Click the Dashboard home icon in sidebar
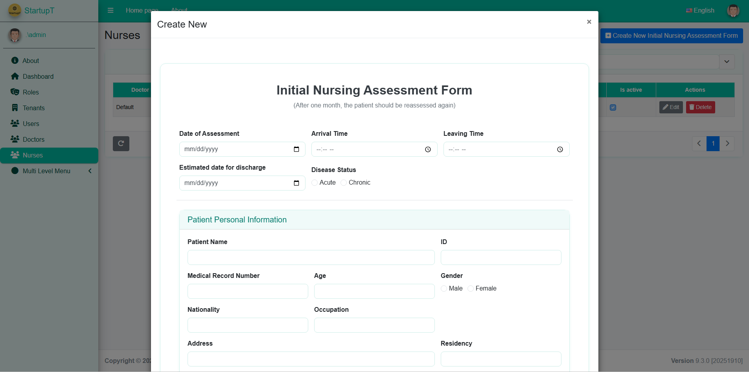Image resolution: width=749 pixels, height=372 pixels. [x=15, y=76]
